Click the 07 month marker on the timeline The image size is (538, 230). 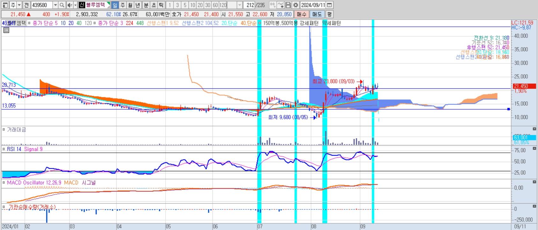(x=260, y=226)
